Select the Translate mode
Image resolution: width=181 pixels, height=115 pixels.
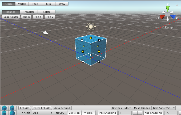pos(29,12)
